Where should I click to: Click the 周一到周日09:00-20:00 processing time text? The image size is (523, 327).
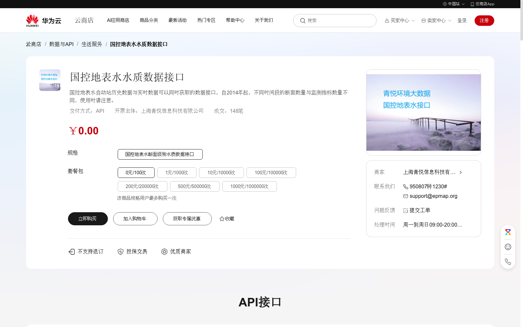[433, 225]
